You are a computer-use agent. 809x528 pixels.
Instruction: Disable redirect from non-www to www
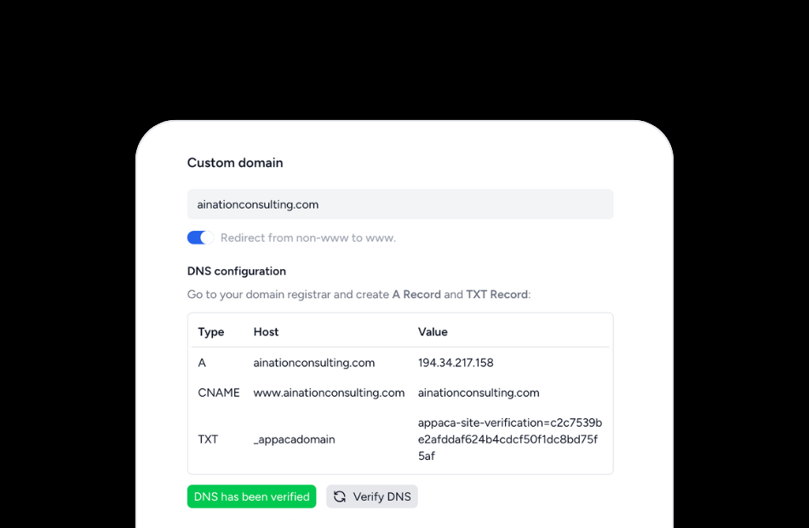tap(198, 238)
